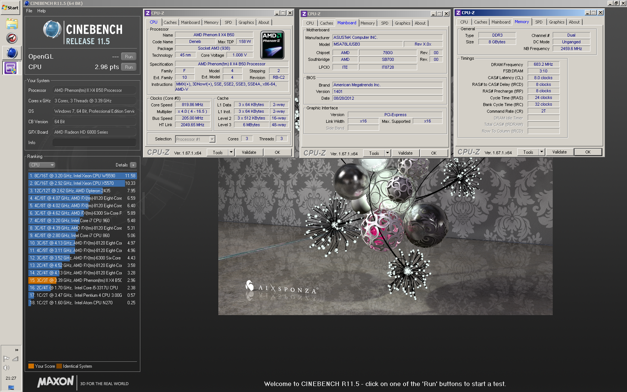Screen dimensions: 627x392
Task: Click the AMD Phenom II logo image
Action: (x=272, y=45)
